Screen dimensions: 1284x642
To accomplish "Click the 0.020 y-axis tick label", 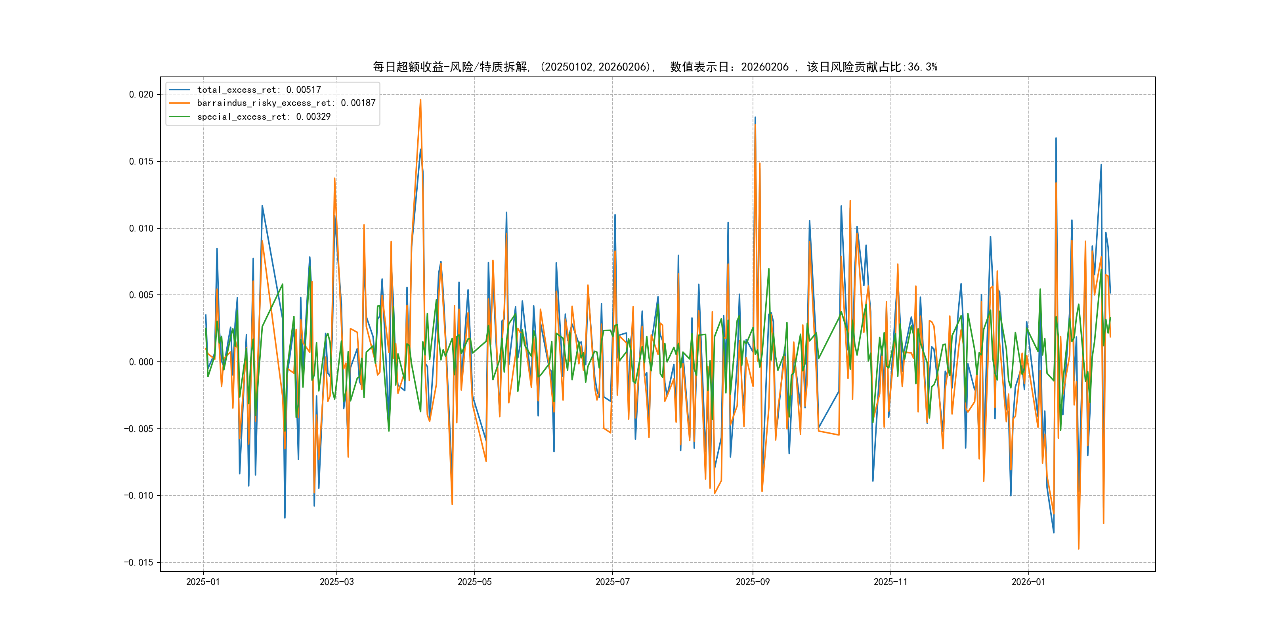I will (141, 95).
